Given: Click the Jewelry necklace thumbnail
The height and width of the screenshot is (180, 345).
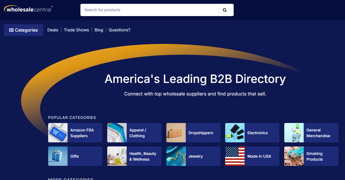Looking at the screenshot, I should point(176,156).
